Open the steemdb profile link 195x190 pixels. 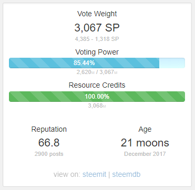[x=126, y=174]
